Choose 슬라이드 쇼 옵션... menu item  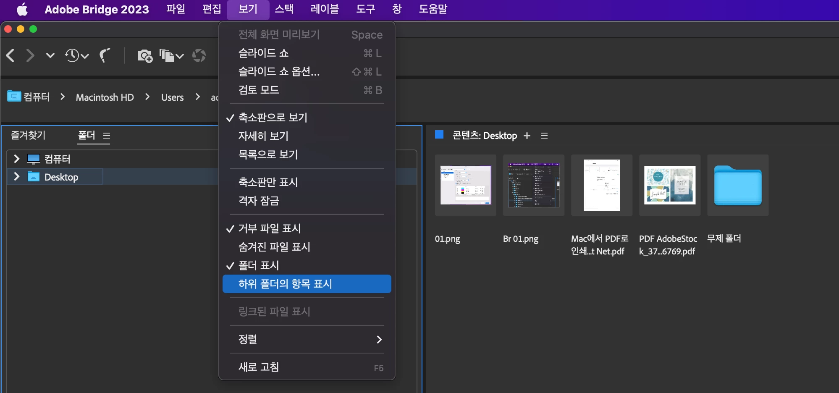click(x=307, y=72)
